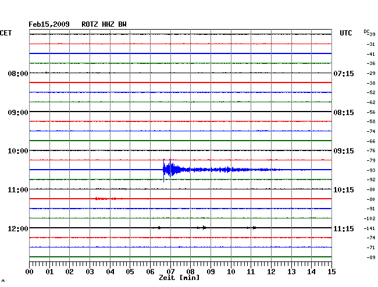378x287 pixels.
Task: Click the 05 minute axis tick label
Action: coord(130,272)
